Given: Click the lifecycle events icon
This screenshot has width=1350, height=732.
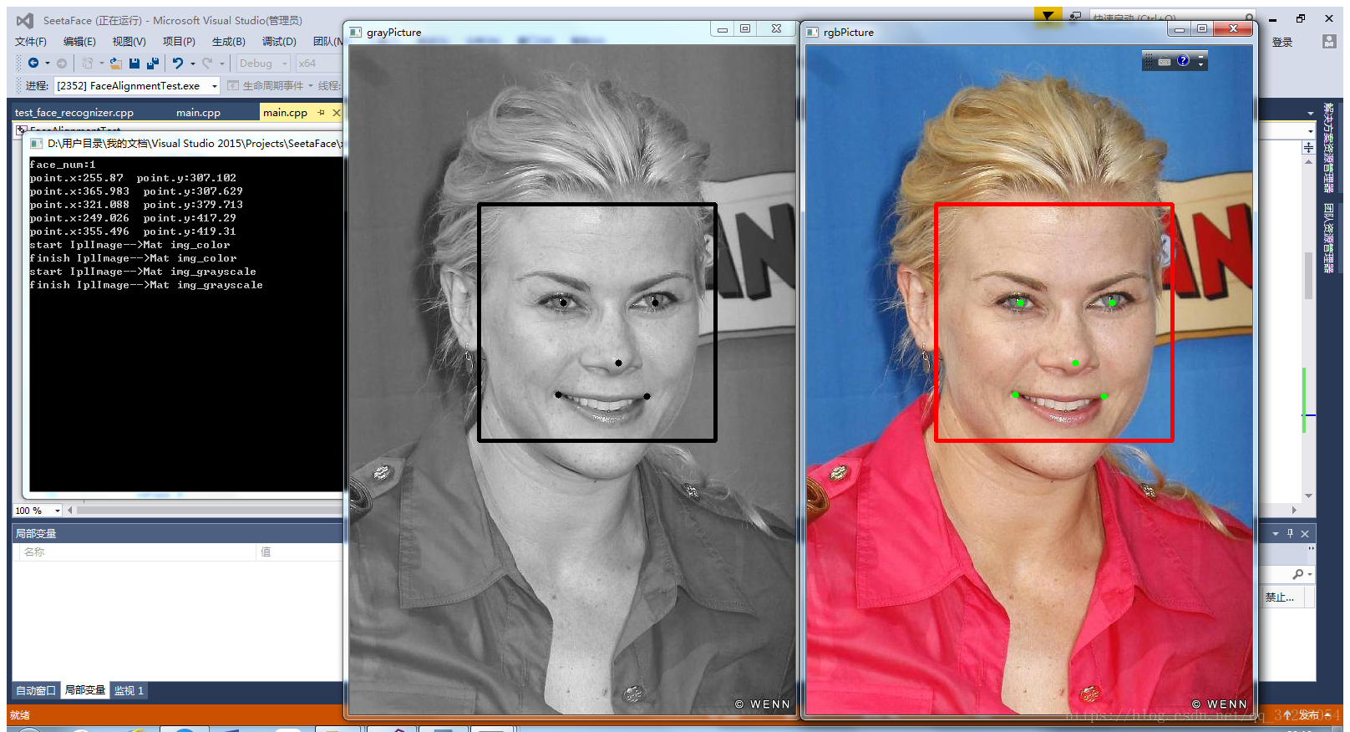Looking at the screenshot, I should pos(233,85).
